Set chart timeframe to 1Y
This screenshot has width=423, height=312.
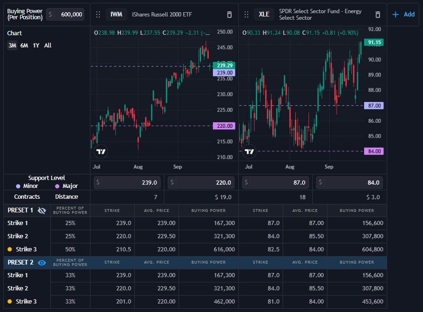coord(36,46)
